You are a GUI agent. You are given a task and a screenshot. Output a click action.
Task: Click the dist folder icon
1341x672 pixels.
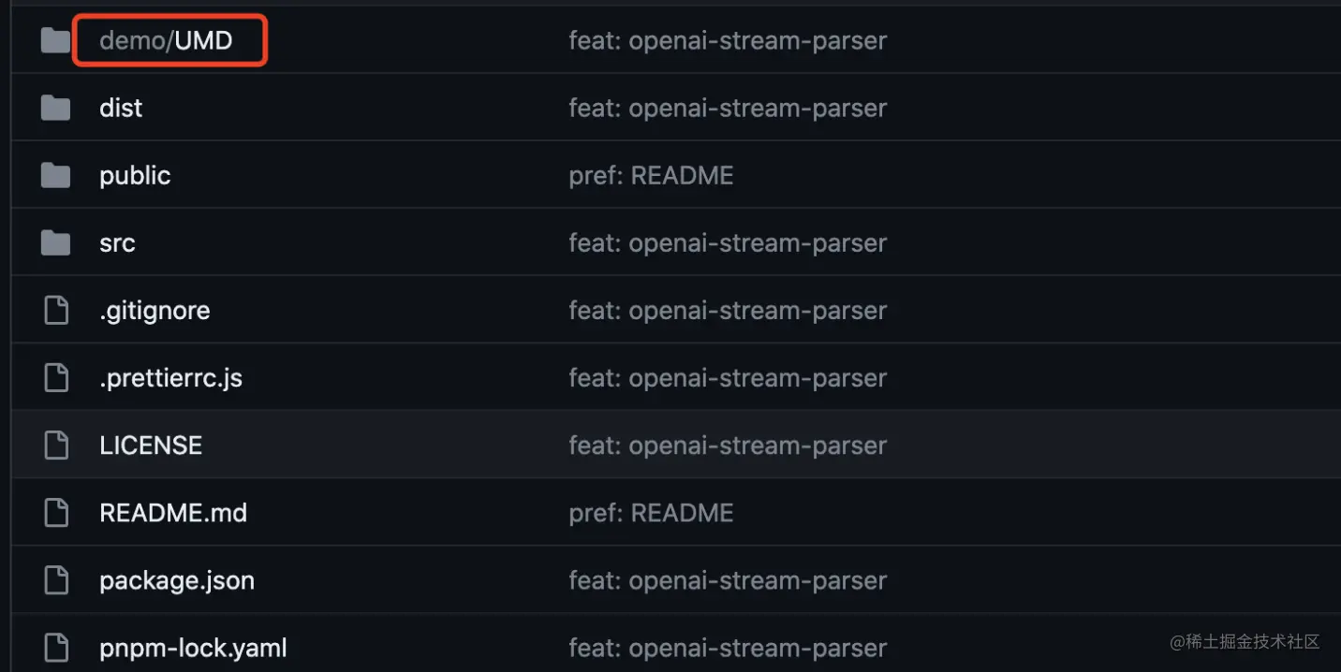pyautogui.click(x=55, y=108)
